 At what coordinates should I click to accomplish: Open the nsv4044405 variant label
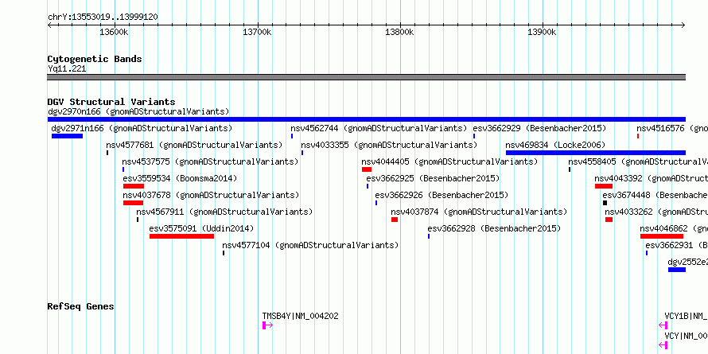pyautogui.click(x=449, y=161)
